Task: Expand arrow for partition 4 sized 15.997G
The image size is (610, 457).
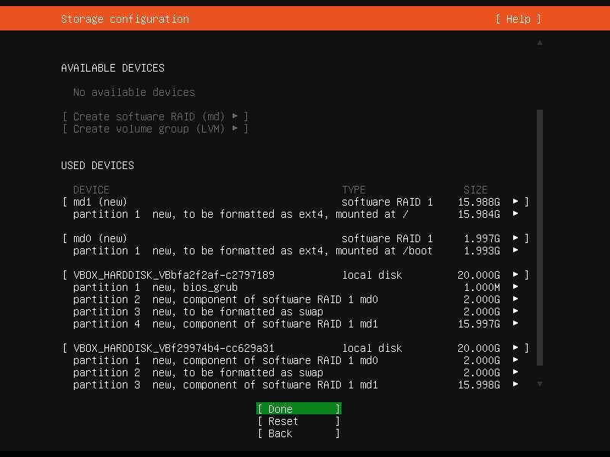Action: pyautogui.click(x=515, y=323)
